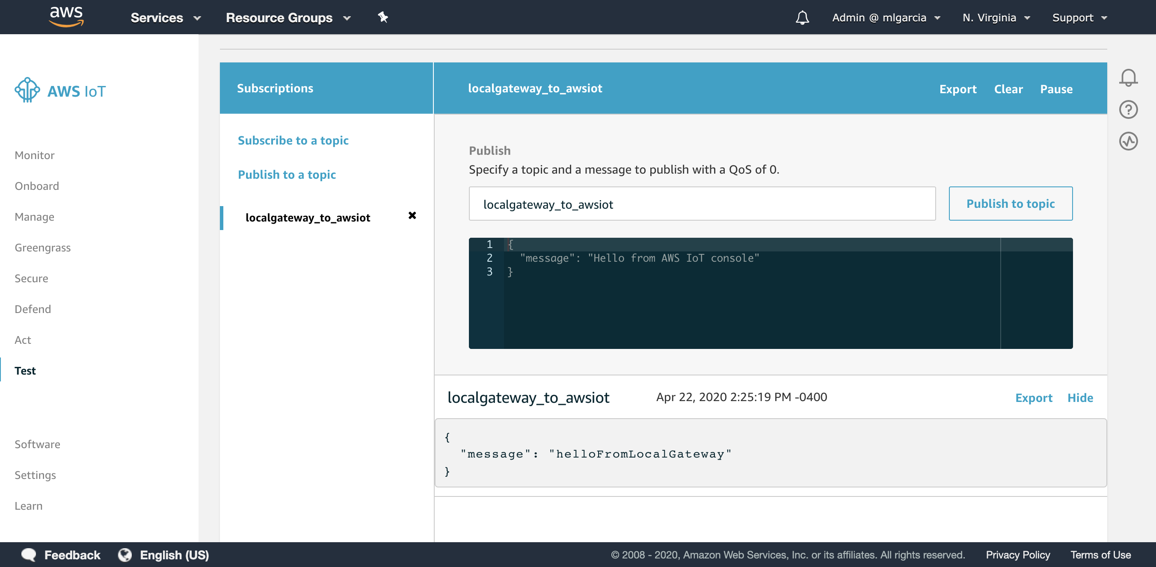Image resolution: width=1156 pixels, height=567 pixels.
Task: Open the alerts bell icon on the right side panel
Action: (x=1128, y=77)
